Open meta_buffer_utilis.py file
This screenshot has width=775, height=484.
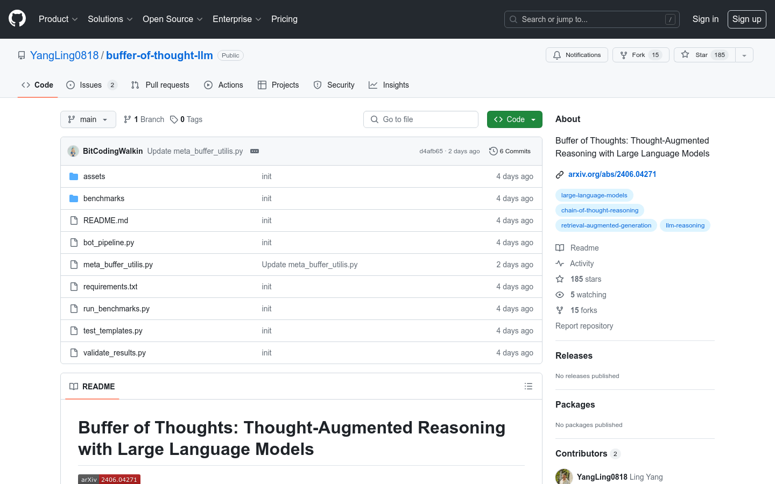tap(118, 265)
